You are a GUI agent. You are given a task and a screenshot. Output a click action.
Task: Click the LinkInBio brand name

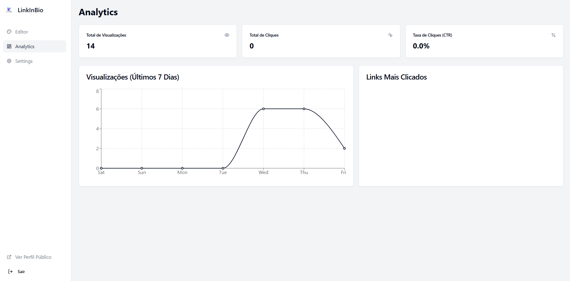click(30, 10)
